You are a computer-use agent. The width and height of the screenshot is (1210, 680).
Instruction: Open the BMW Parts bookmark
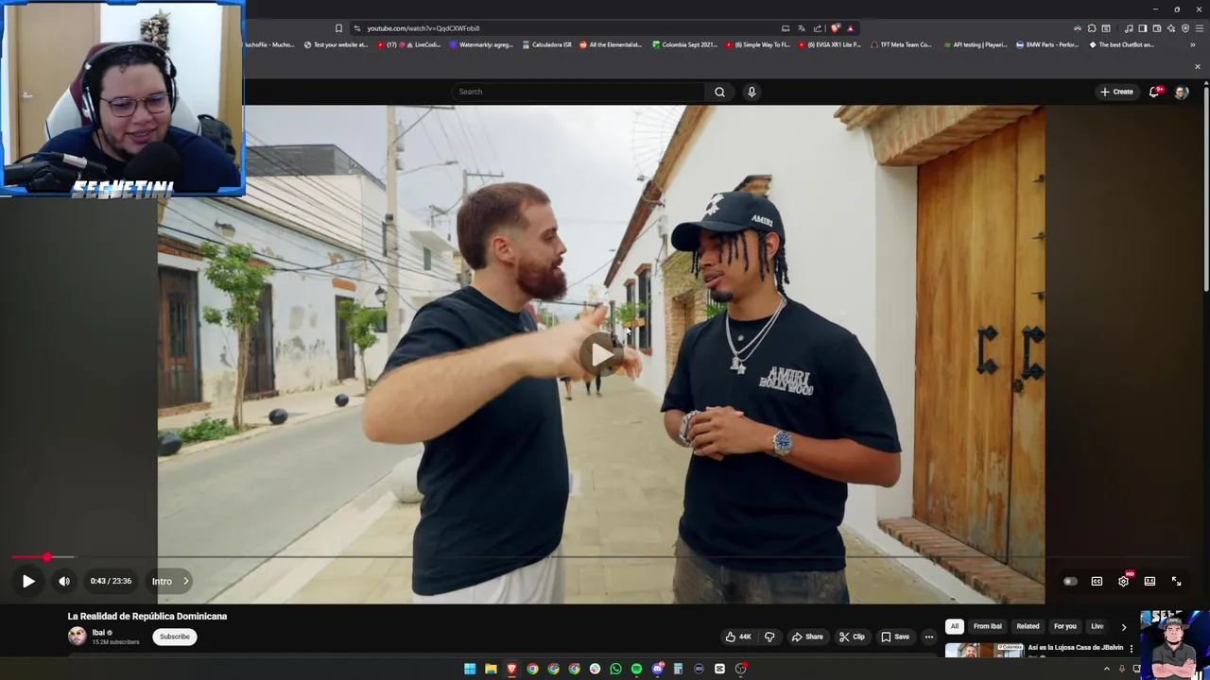[1046, 44]
